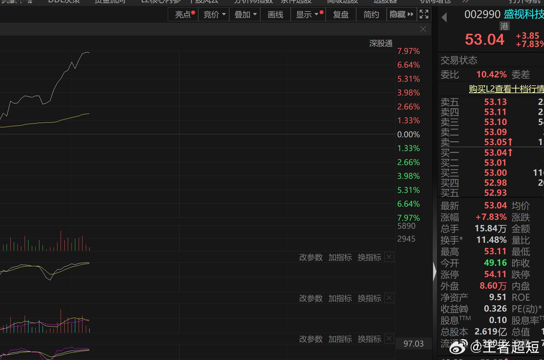Viewport: 544px width, 360px height.
Task: Click 改参数 on the middle indicator panel
Action: pos(311,298)
